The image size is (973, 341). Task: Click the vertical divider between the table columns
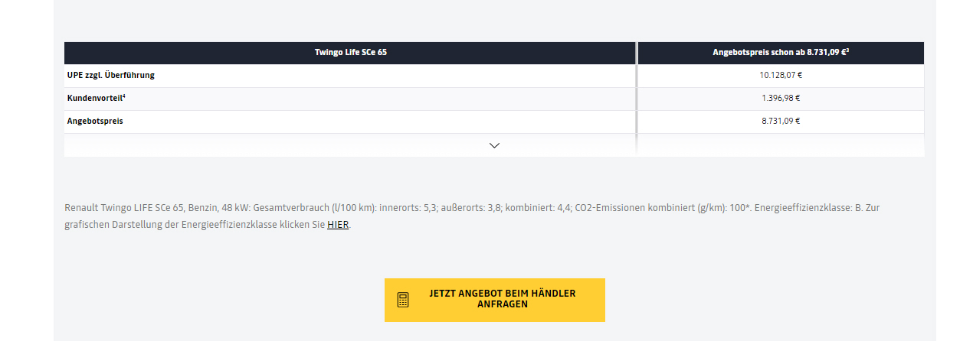point(637,99)
